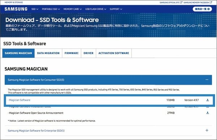Click the Samsung logo
This screenshot has height=140, width=217.
[16, 9]
